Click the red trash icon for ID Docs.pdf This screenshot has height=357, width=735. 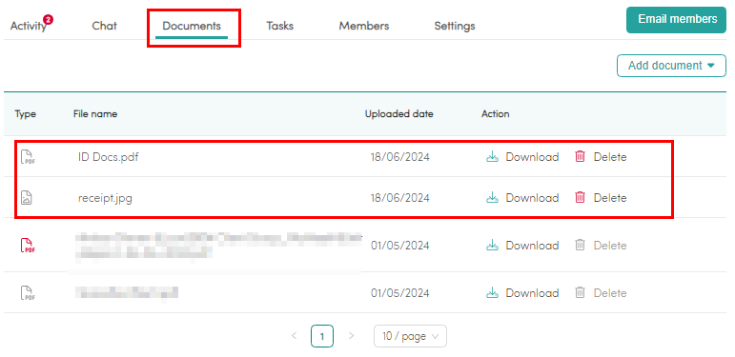(x=580, y=157)
